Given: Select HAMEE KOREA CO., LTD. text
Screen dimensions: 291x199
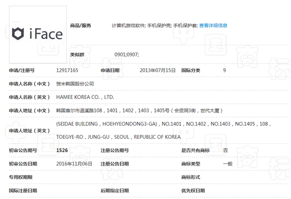Looking at the screenshot, I should point(85,97).
